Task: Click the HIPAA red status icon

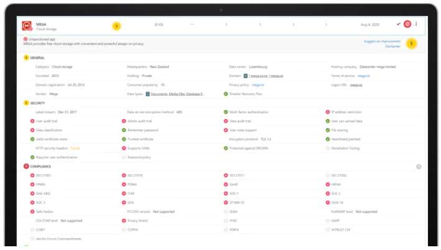Action: click(328, 184)
